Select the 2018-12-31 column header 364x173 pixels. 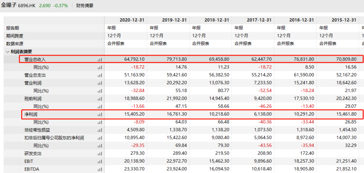217,20
